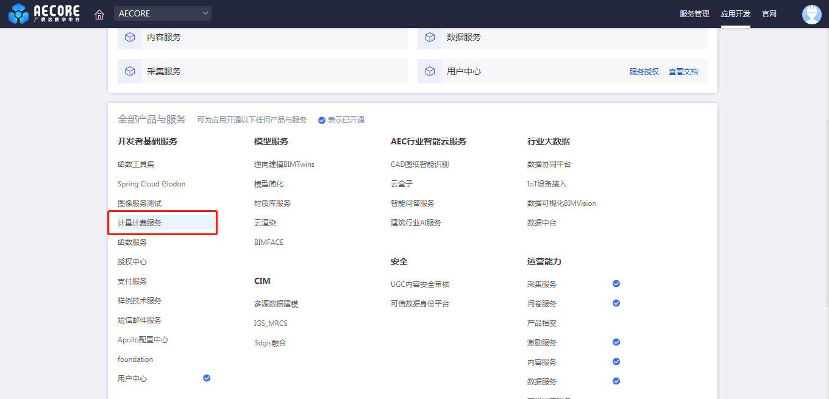The height and width of the screenshot is (399, 829).
Task: Open 可信数据身份平台 service
Action: (420, 304)
